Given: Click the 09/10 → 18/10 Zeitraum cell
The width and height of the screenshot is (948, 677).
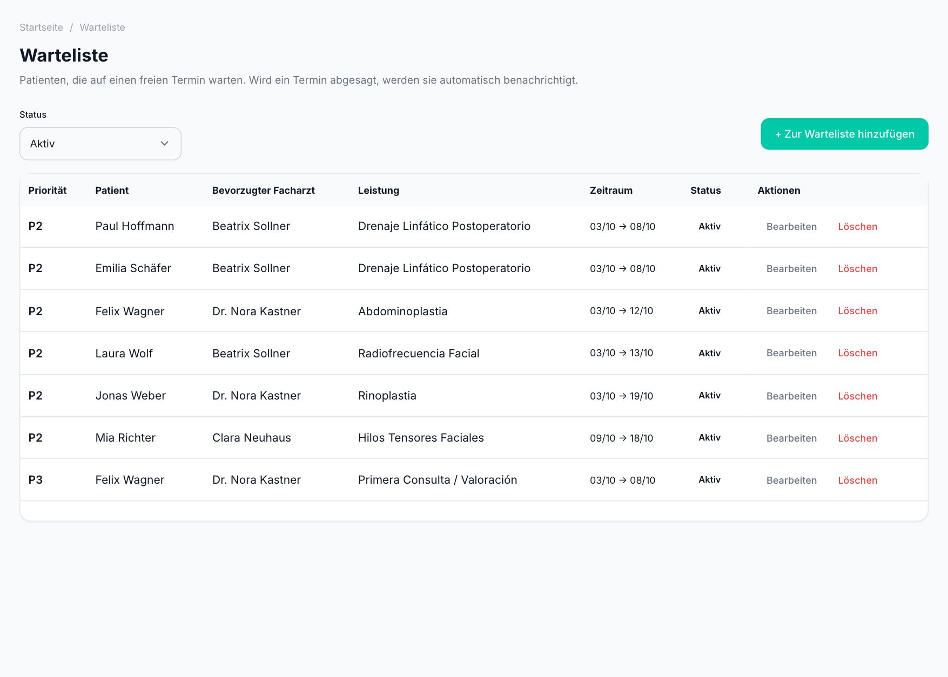Looking at the screenshot, I should 621,438.
